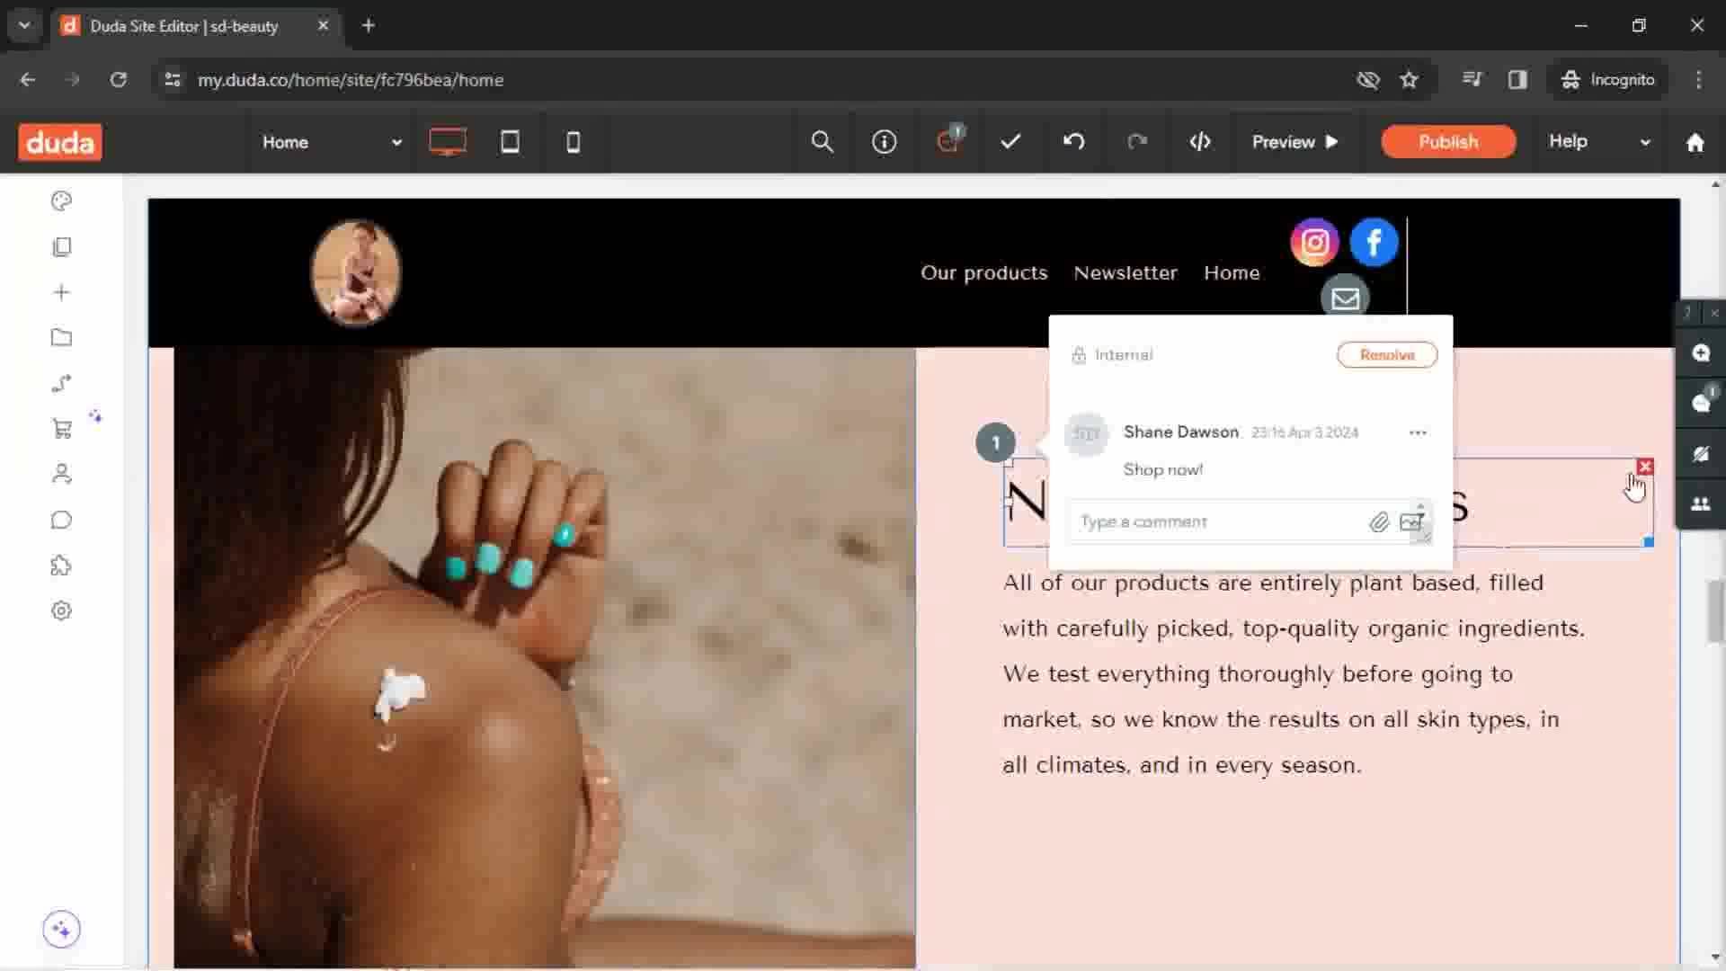Image resolution: width=1726 pixels, height=971 pixels.
Task: Click the duda logo
Action: click(x=60, y=142)
